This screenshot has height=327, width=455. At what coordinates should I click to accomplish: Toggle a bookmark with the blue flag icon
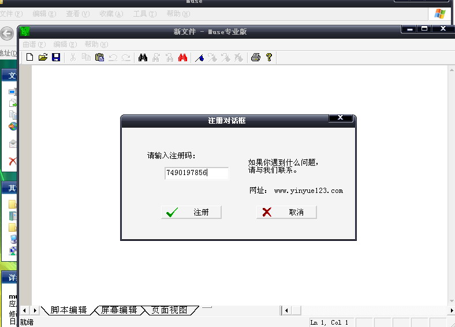(x=199, y=58)
